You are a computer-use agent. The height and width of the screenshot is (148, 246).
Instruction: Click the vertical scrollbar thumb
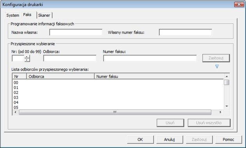coord(226,83)
